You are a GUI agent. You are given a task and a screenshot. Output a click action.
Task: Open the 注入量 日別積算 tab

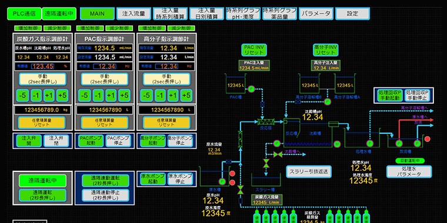(x=206, y=13)
